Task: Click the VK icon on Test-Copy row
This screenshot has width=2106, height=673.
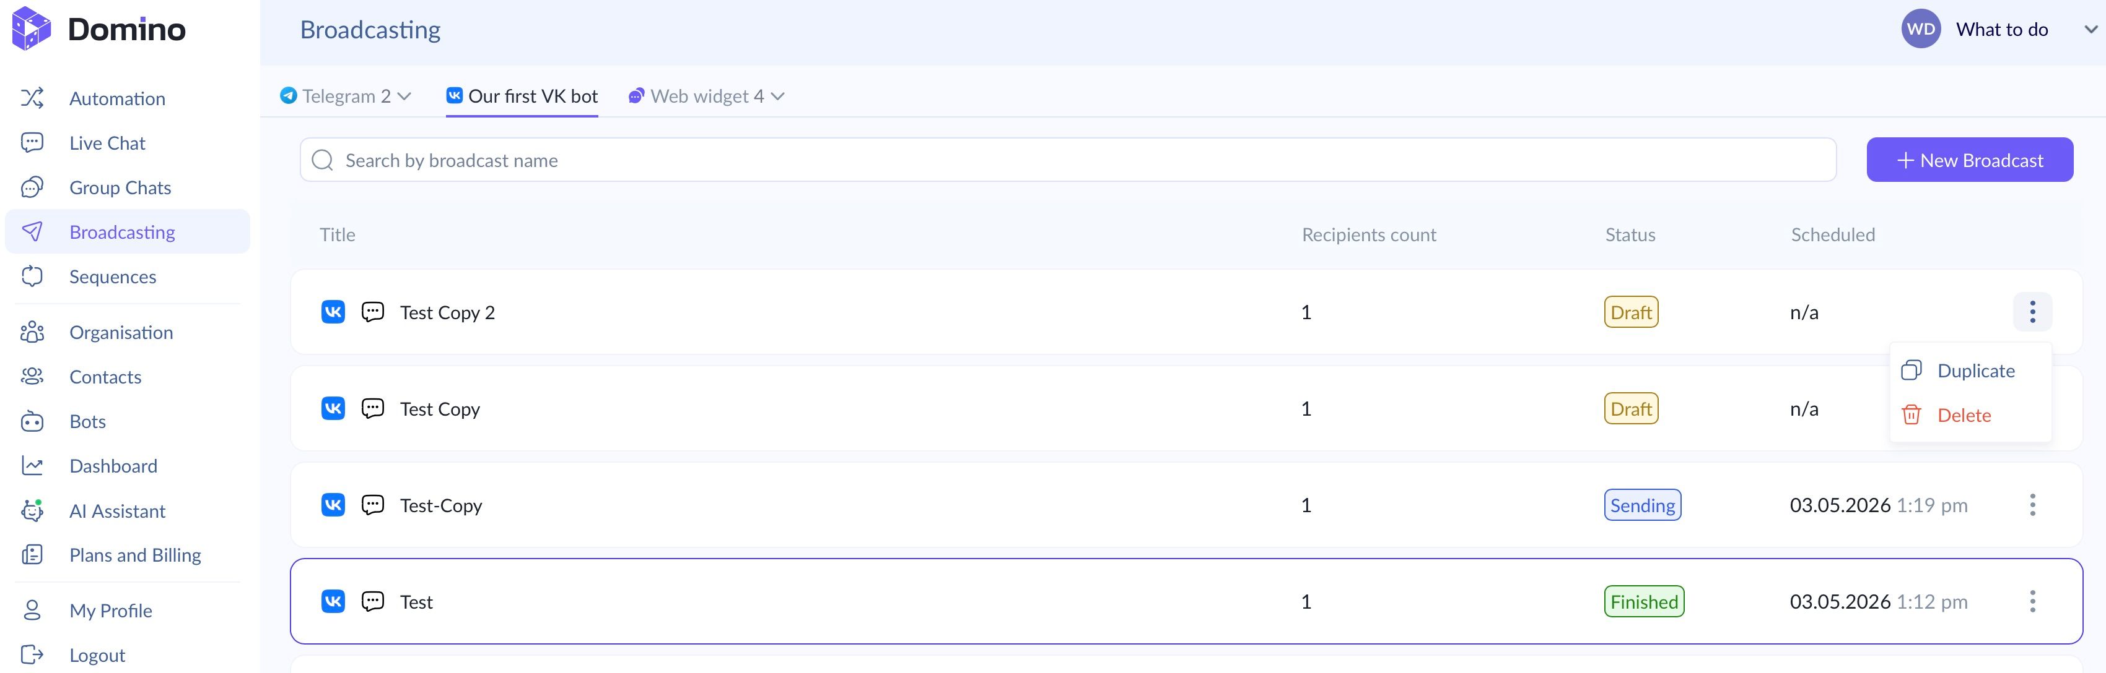Action: click(333, 505)
